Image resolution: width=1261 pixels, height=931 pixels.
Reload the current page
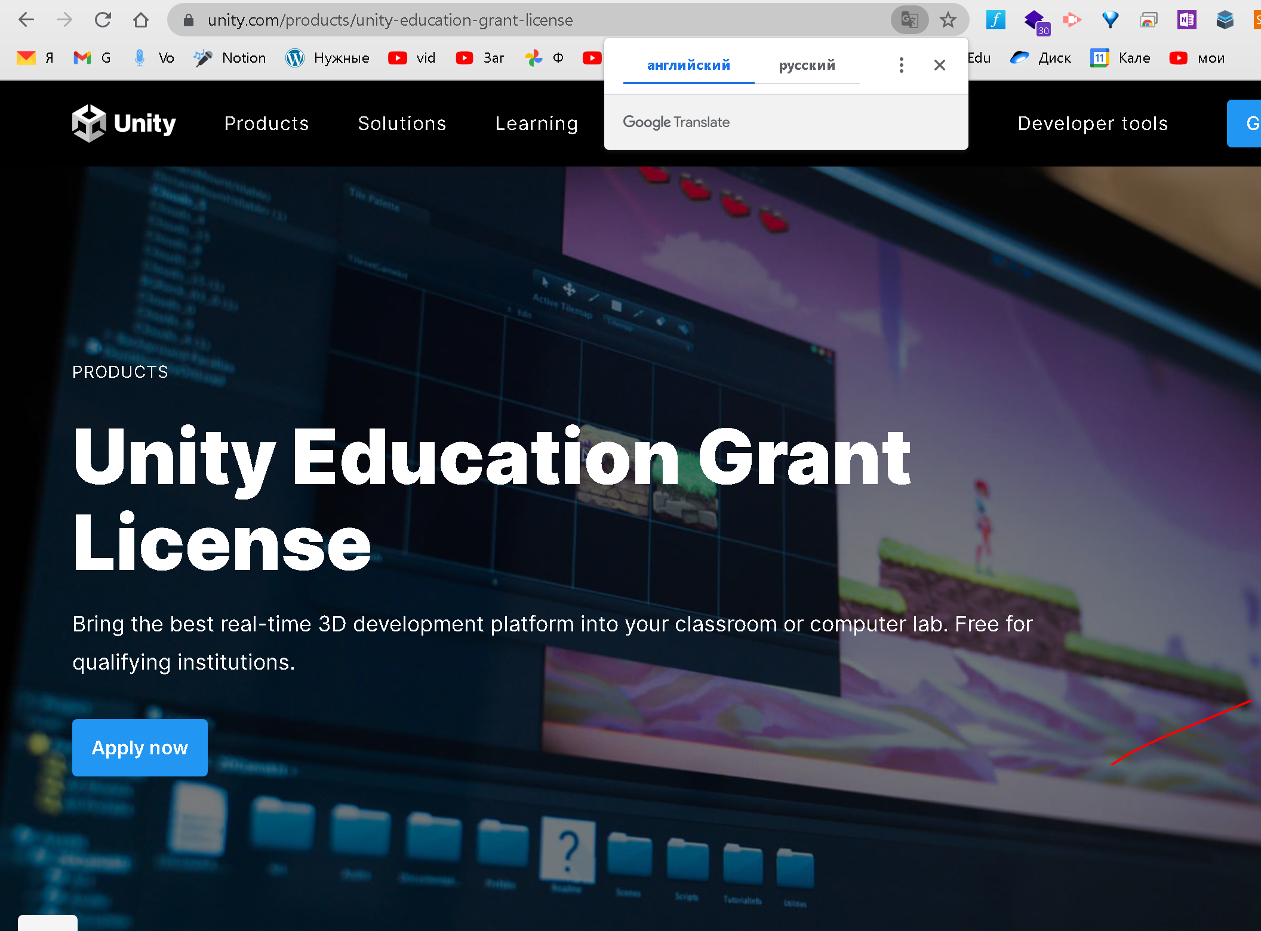103,20
